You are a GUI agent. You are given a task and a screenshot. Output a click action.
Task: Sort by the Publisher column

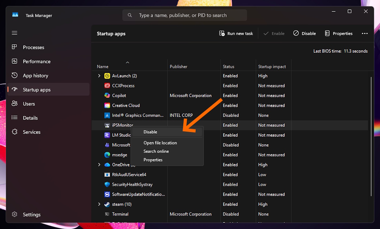point(179,67)
